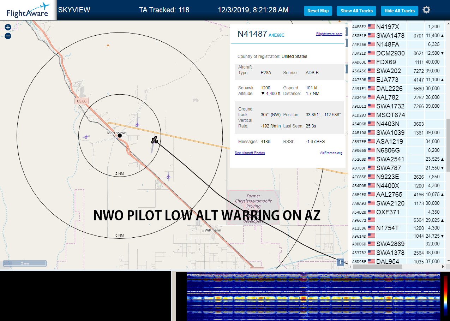
Task: Select the SWA2869 row
Action: (x=398, y=244)
